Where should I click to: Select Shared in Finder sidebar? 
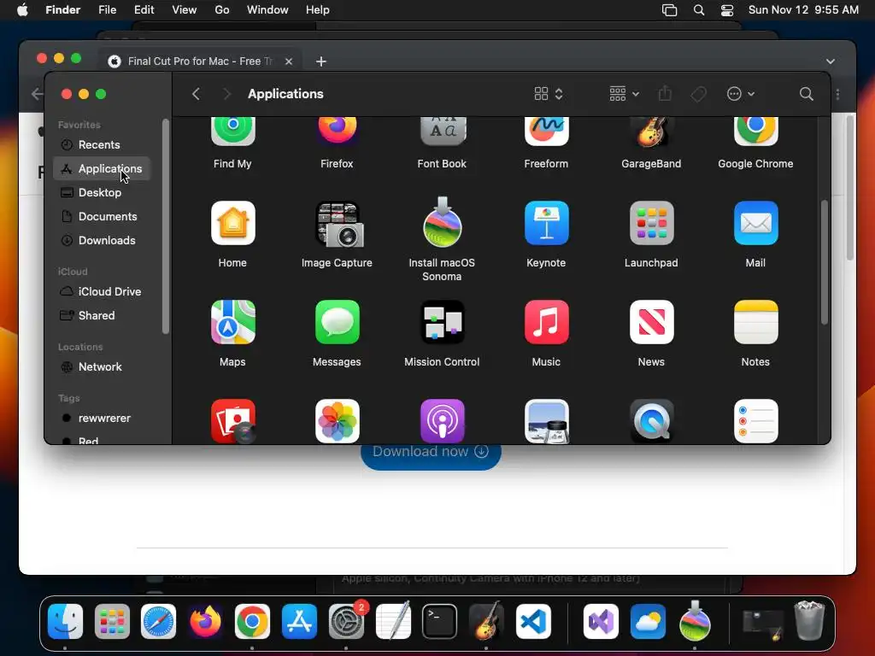point(102,316)
